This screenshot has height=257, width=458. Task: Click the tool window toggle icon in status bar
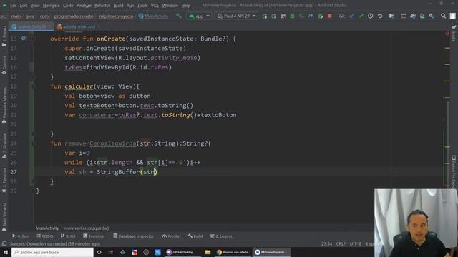(4, 243)
